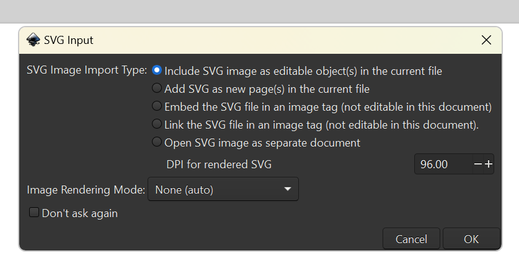Screen dimensions: 519x269
Task: Confirm import with the OK button
Action: (471, 239)
